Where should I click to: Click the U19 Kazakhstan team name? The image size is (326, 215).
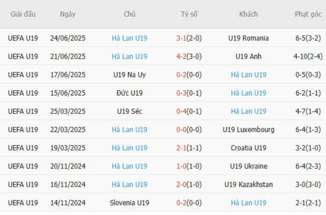248,184
